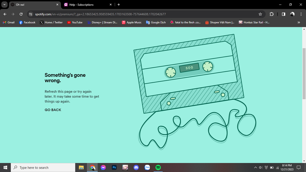Open the anime character app on taskbar
Image resolution: width=306 pixels, height=172 pixels.
(125, 167)
